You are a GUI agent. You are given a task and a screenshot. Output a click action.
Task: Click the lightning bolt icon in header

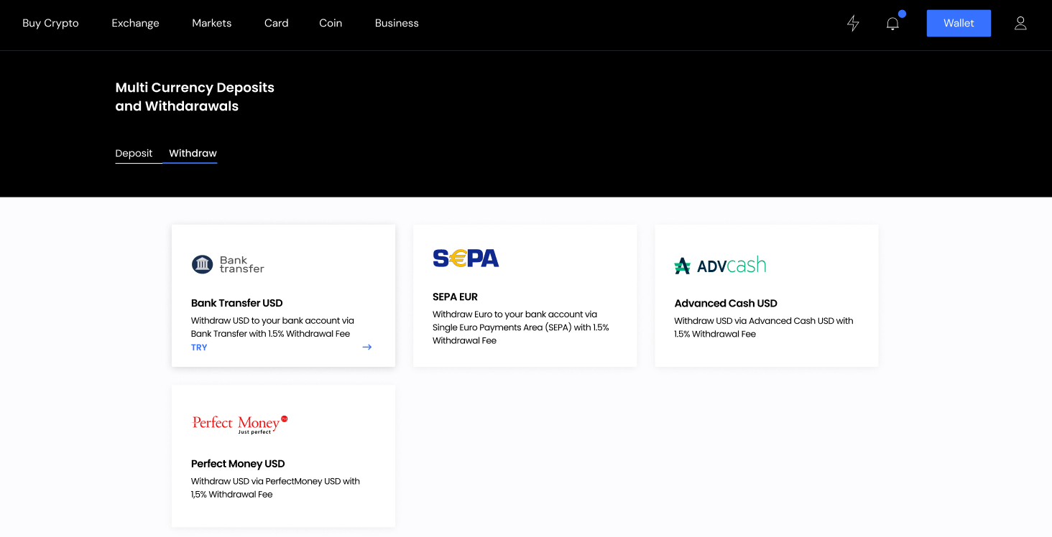click(853, 24)
